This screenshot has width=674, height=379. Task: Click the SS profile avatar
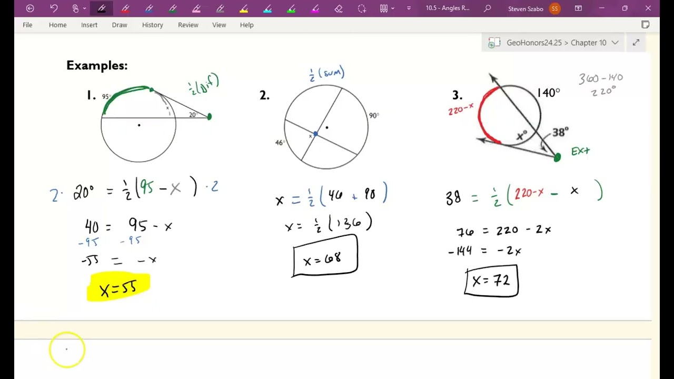tap(554, 8)
